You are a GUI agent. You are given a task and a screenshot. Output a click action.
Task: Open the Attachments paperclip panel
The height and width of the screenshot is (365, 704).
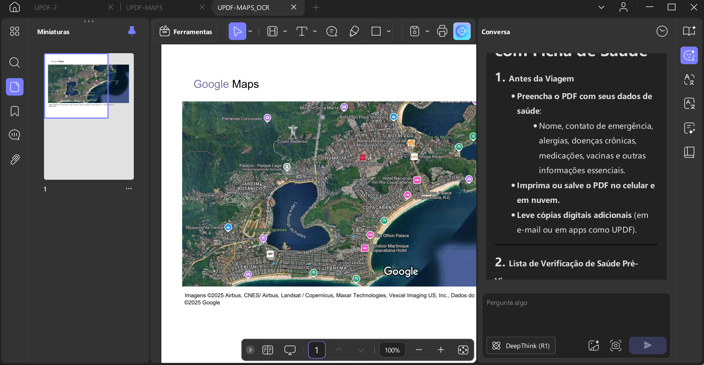tap(15, 159)
